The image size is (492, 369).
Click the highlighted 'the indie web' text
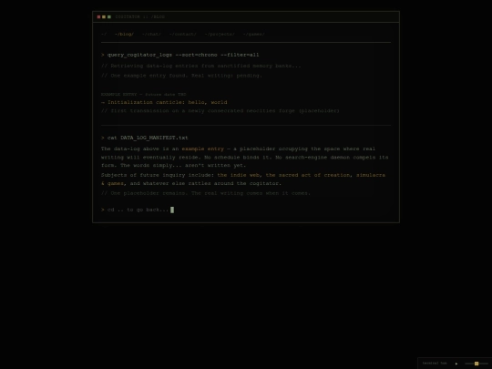click(x=239, y=175)
